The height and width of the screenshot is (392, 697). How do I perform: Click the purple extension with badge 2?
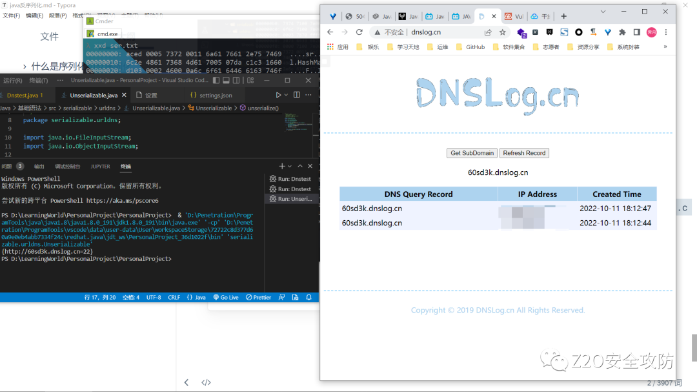[x=521, y=32]
